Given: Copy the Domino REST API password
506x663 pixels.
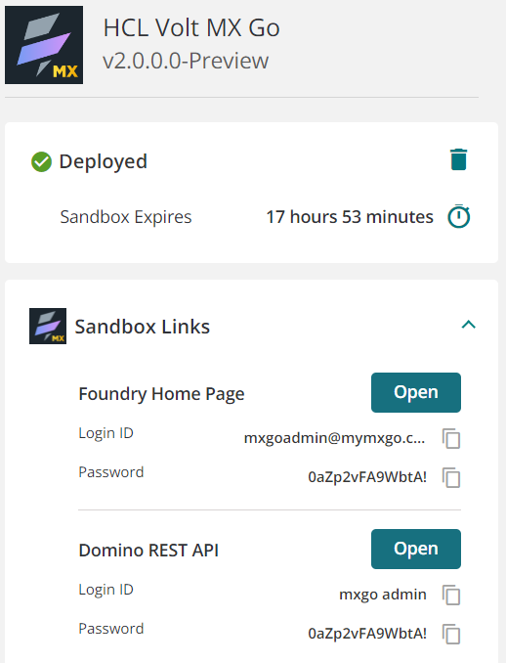Looking at the screenshot, I should 451,634.
